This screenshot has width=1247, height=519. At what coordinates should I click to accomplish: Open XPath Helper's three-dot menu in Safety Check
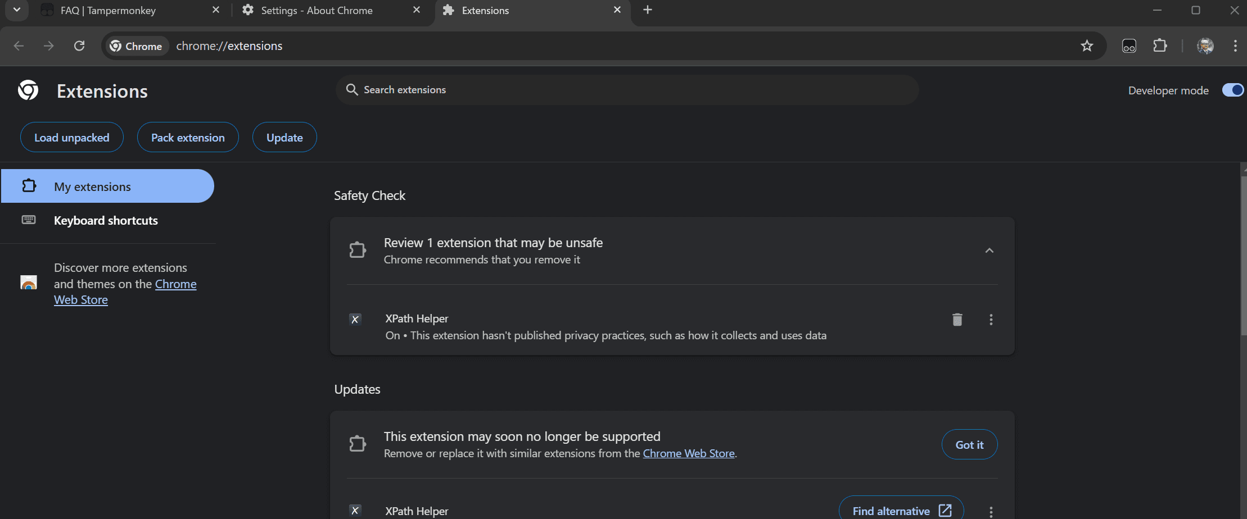991,320
